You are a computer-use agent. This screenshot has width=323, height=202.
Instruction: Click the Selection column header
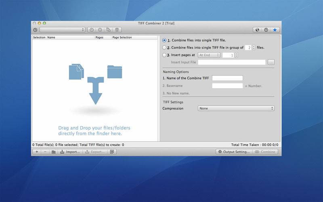39,37
